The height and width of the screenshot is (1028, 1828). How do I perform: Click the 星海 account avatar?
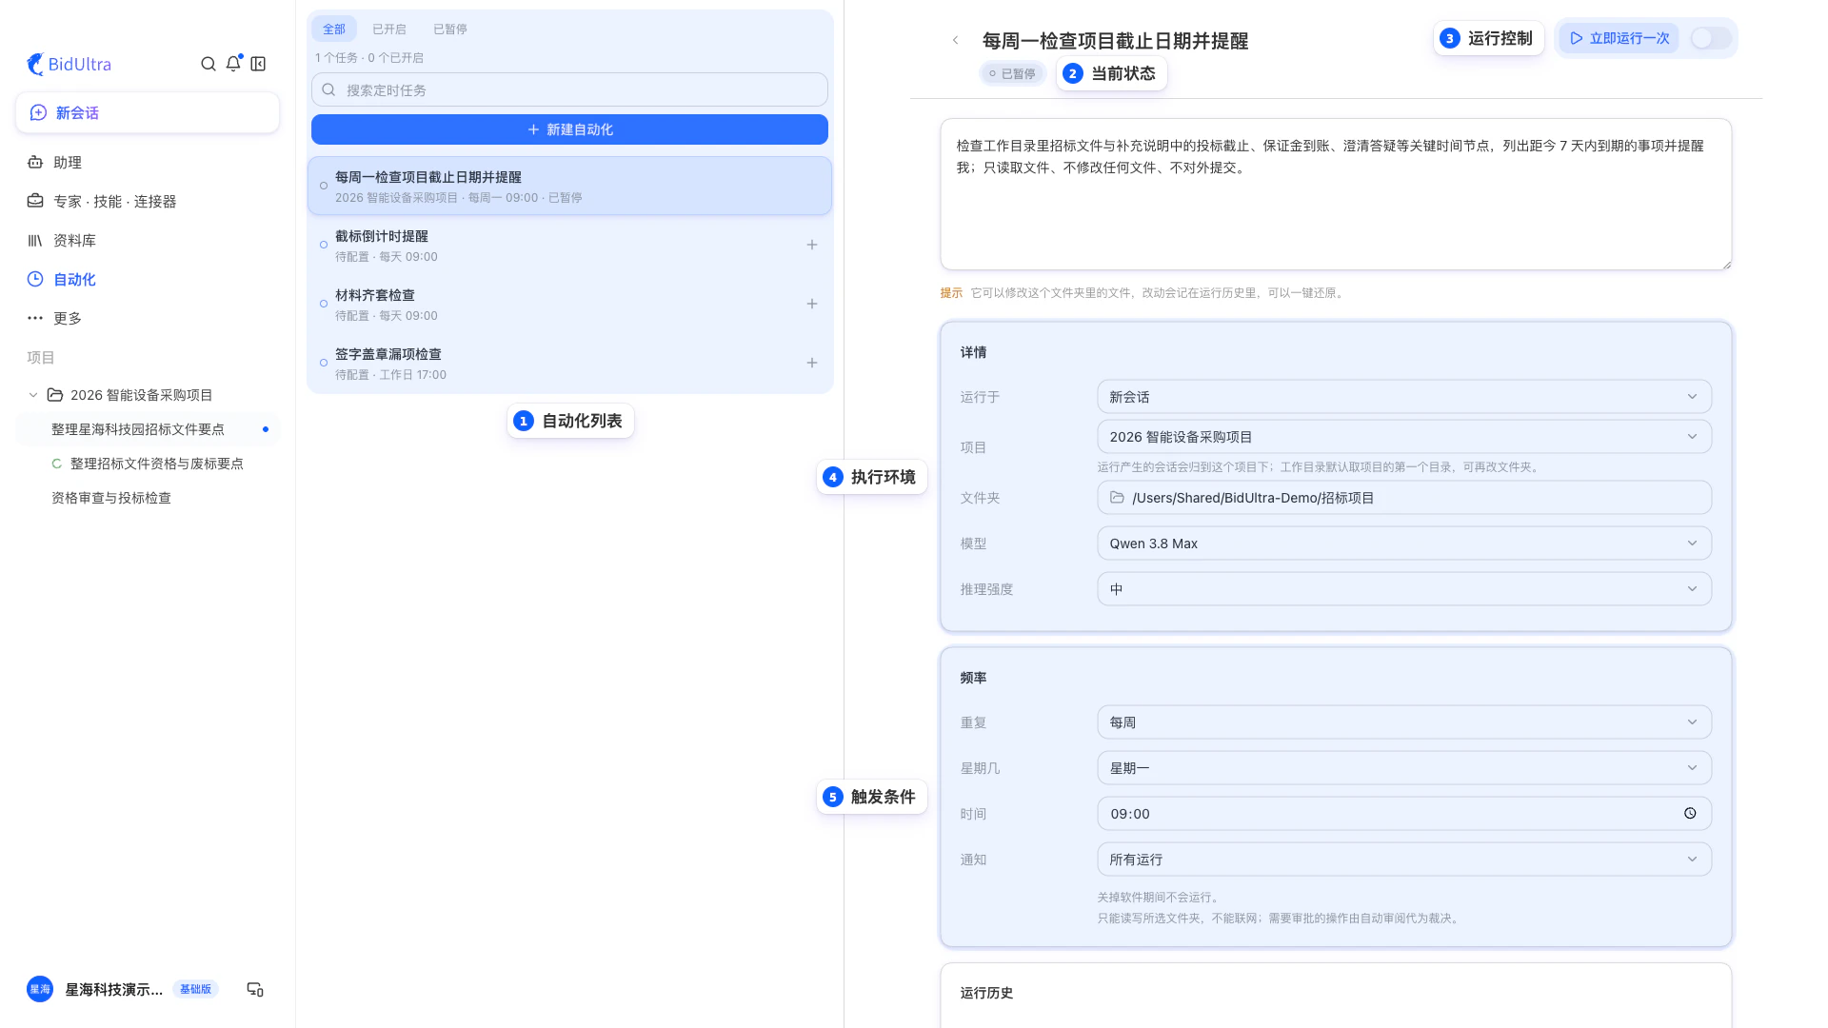pyautogui.click(x=40, y=990)
